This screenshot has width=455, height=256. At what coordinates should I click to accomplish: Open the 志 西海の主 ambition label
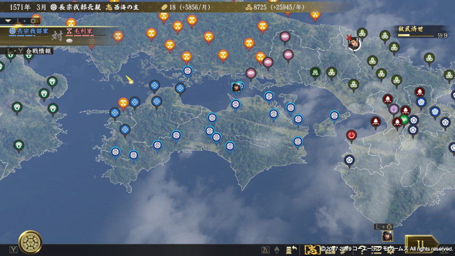click(x=123, y=7)
